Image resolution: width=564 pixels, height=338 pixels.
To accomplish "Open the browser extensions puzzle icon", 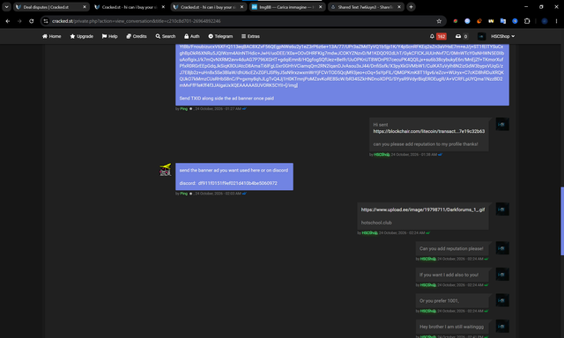I will (x=527, y=21).
